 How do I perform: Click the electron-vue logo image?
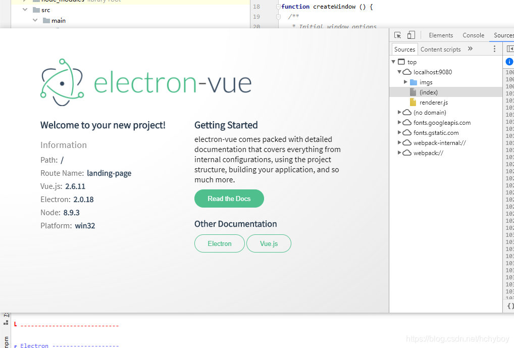point(146,82)
